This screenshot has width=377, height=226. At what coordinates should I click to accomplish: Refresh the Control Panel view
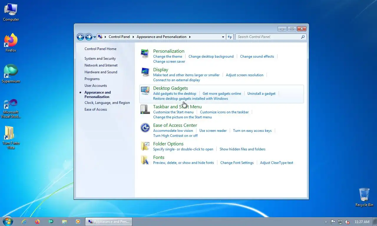(x=230, y=37)
